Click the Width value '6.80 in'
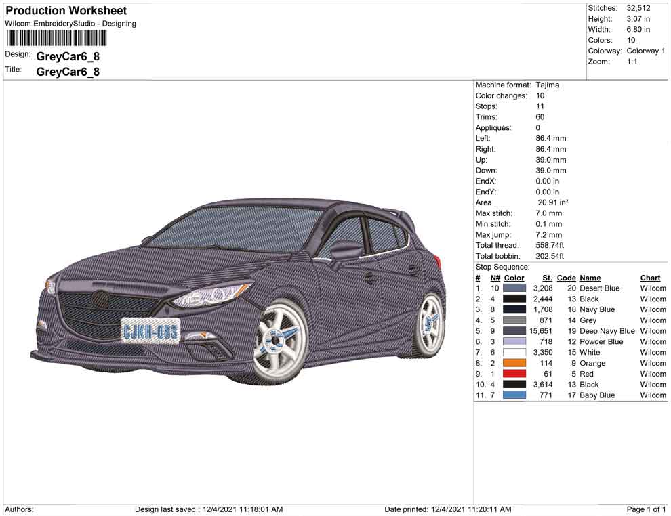Viewport: 671px width, 516px height. [638, 30]
